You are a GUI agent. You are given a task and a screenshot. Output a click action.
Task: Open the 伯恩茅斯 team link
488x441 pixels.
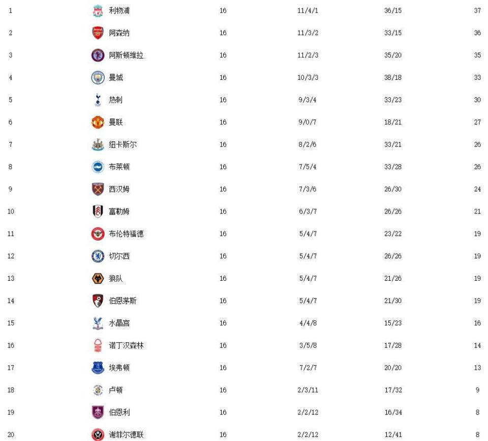coord(123,301)
